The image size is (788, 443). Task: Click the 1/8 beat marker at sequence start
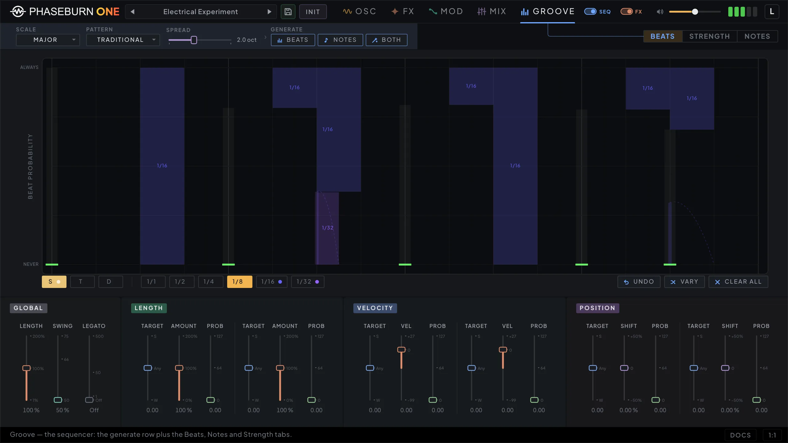(x=52, y=265)
